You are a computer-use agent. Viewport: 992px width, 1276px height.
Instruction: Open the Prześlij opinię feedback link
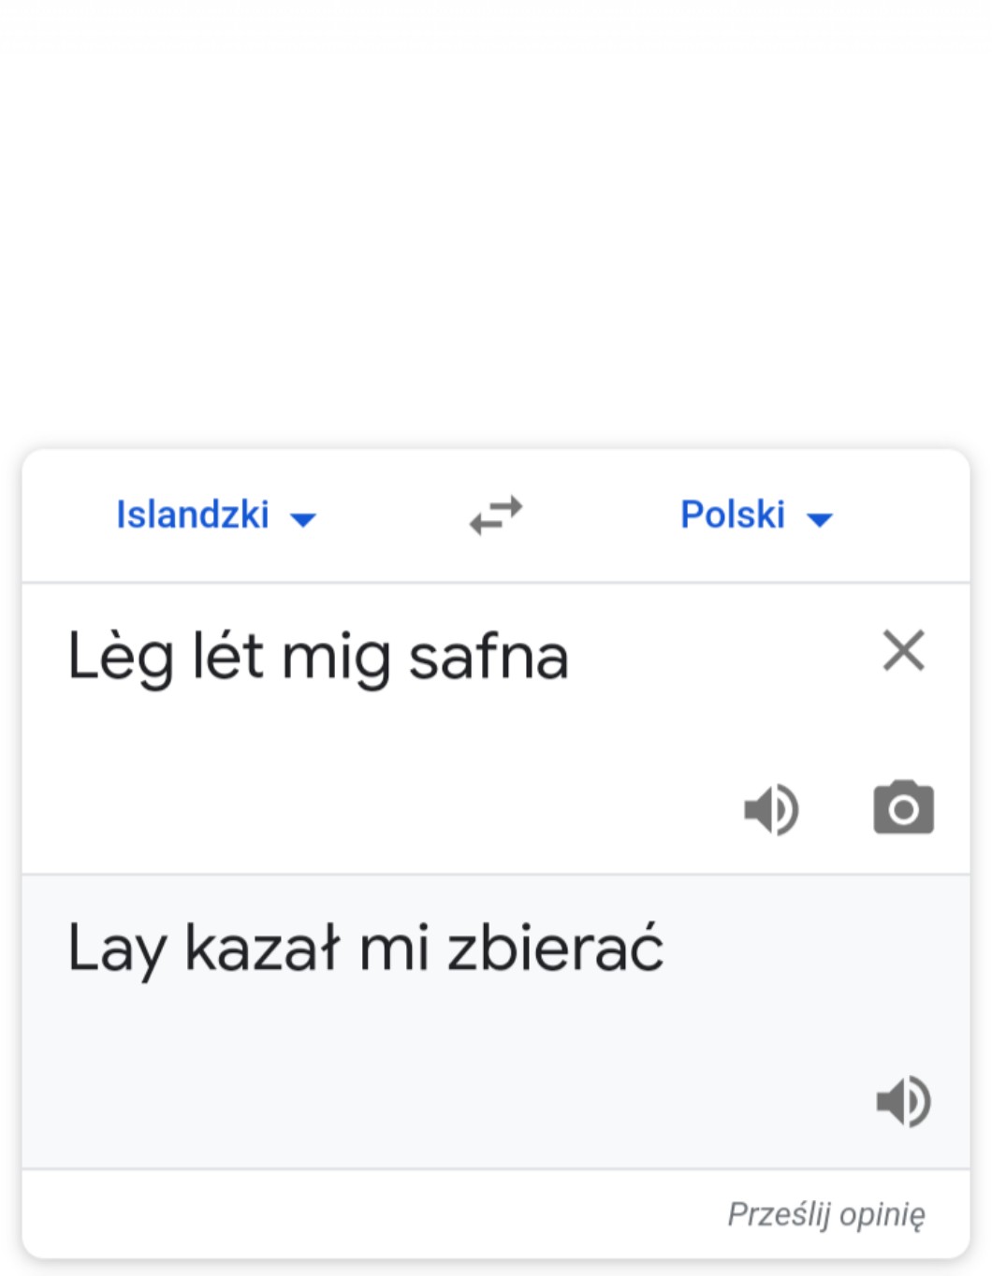(x=826, y=1214)
